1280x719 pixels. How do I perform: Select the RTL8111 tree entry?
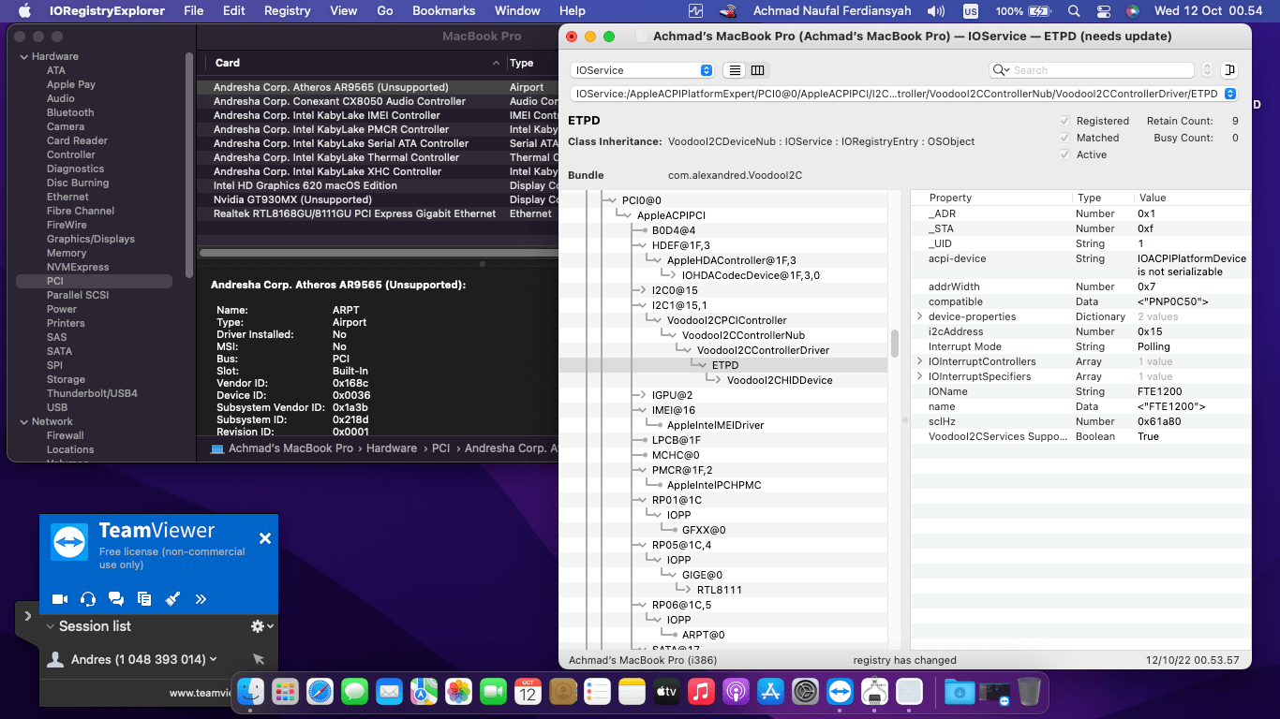tap(720, 590)
